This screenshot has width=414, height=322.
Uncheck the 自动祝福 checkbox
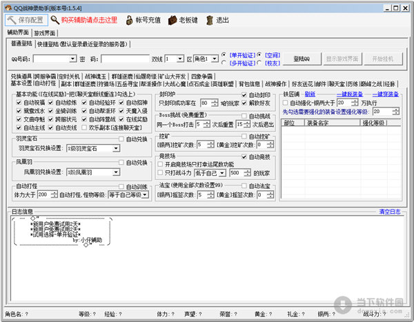pyautogui.click(x=19, y=103)
